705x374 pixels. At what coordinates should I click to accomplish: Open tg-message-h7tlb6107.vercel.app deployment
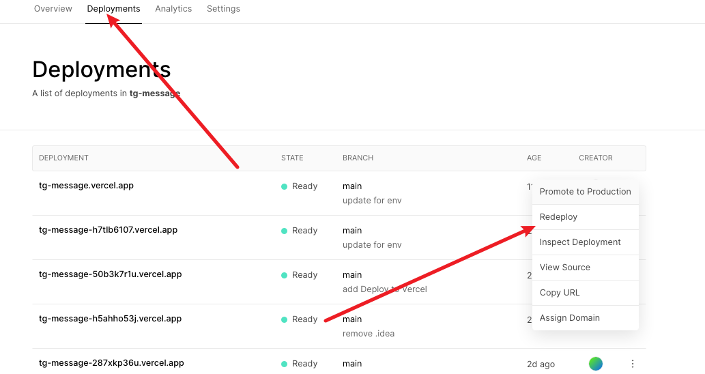click(x=108, y=230)
